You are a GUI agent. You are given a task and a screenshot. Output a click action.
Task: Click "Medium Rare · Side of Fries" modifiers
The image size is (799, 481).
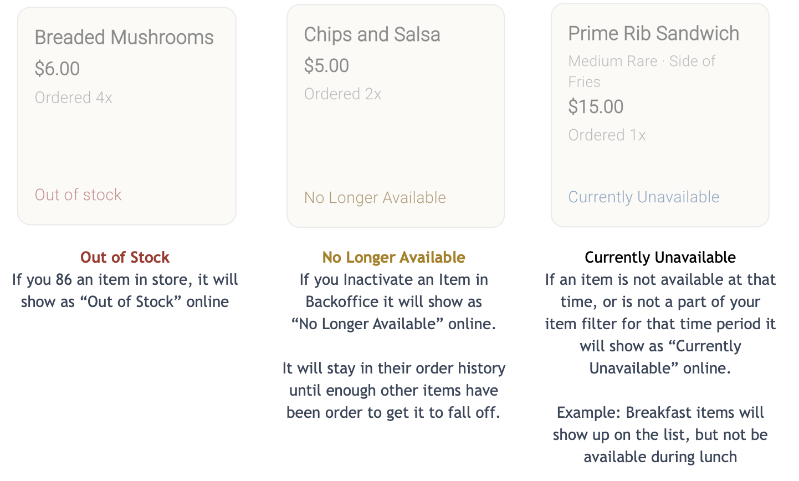click(641, 71)
